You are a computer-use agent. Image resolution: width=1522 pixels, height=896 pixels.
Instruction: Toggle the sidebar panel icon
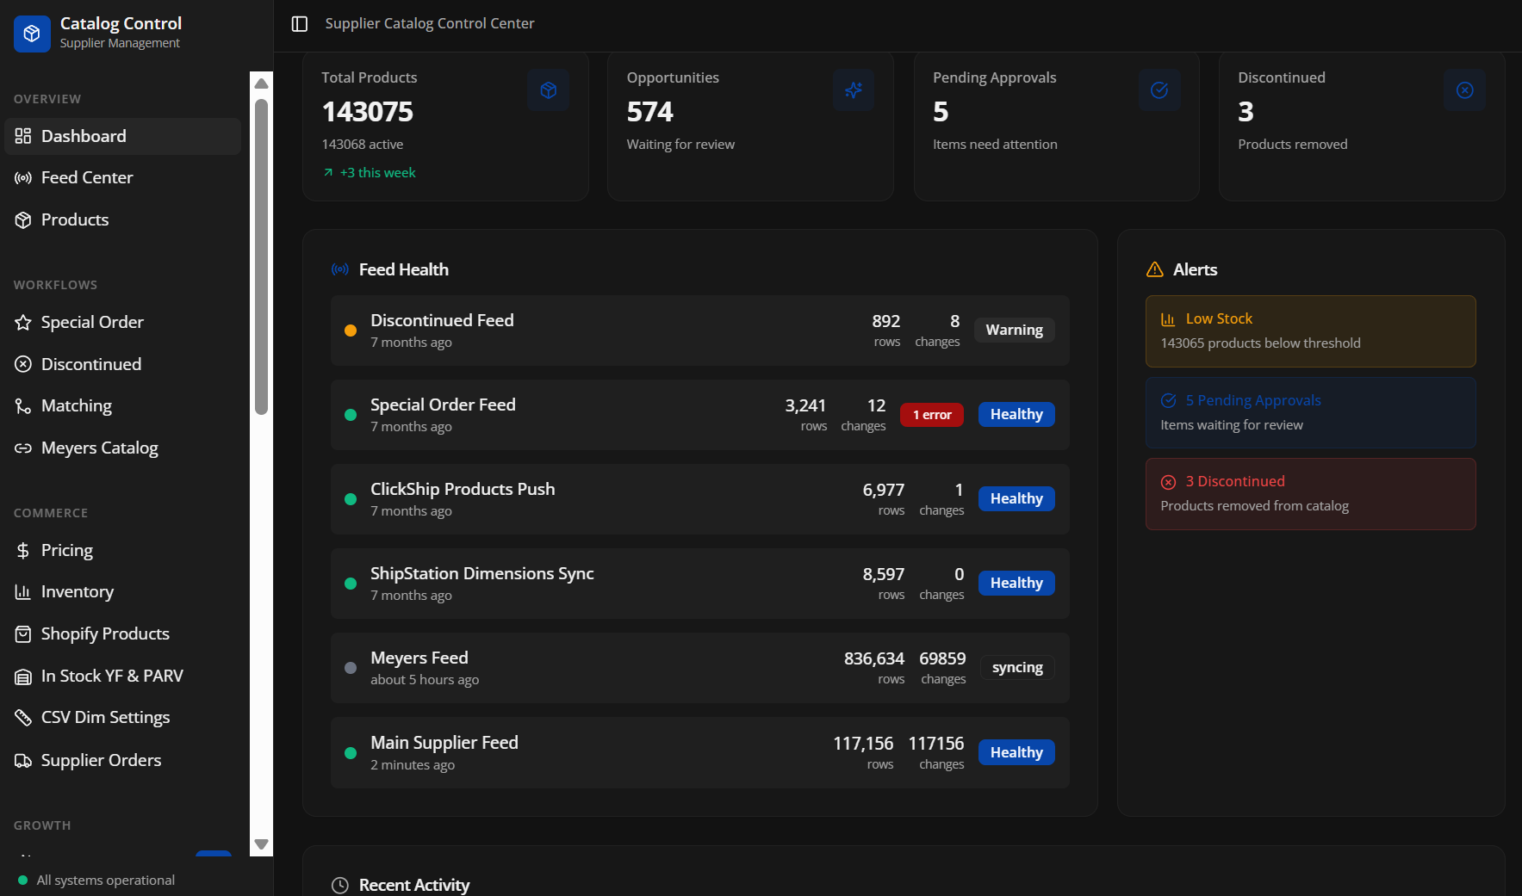[300, 24]
